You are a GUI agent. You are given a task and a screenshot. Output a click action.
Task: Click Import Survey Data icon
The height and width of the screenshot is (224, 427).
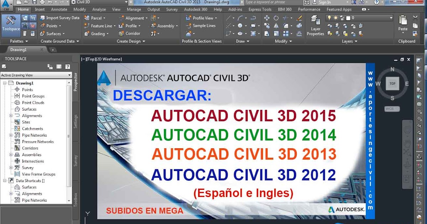click(42, 18)
